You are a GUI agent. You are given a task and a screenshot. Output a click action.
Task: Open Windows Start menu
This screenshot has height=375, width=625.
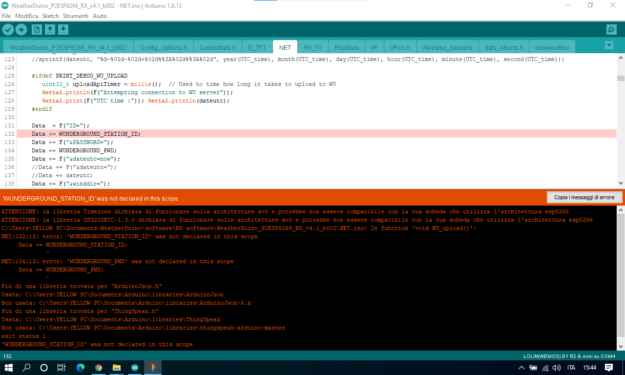[9, 368]
